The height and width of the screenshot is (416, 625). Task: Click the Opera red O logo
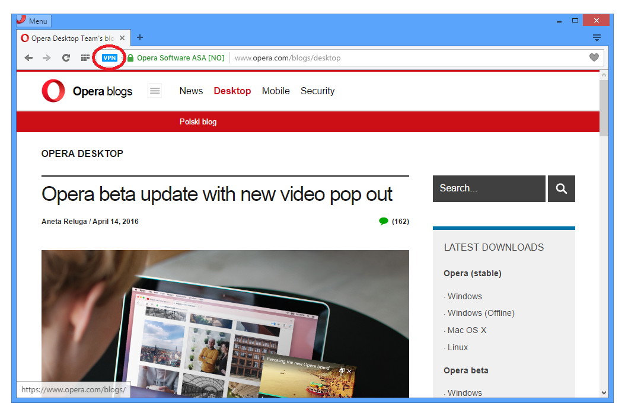(x=53, y=91)
